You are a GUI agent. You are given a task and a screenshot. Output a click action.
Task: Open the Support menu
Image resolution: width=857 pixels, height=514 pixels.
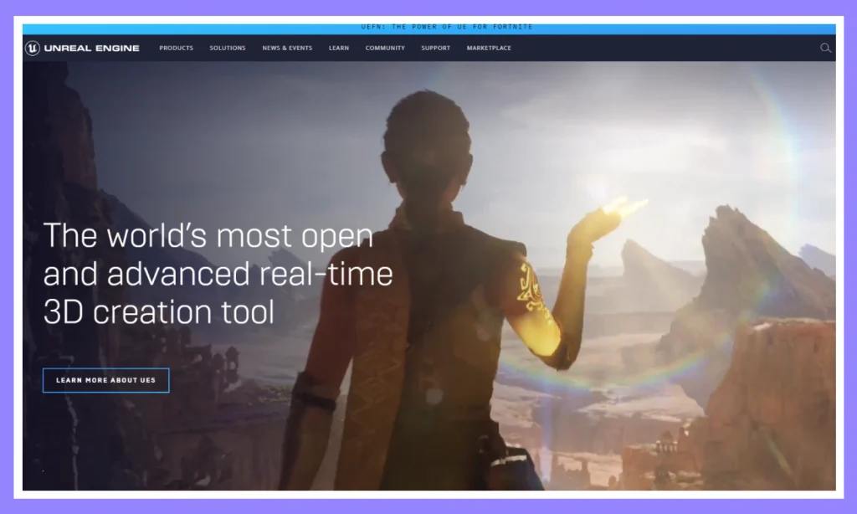click(435, 48)
